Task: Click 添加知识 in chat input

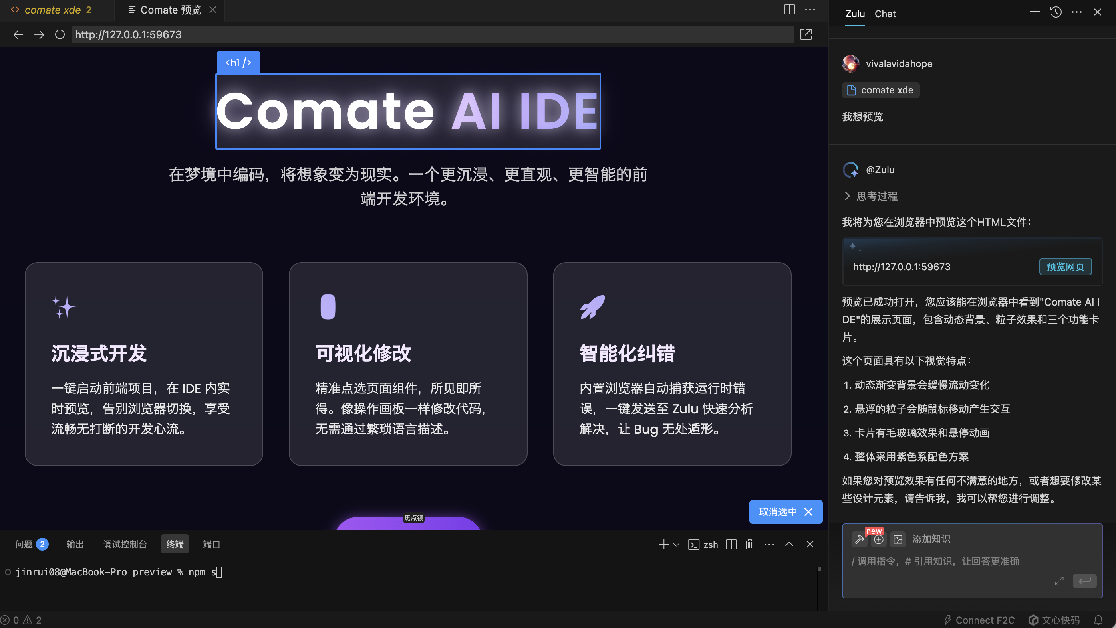Action: [x=931, y=539]
